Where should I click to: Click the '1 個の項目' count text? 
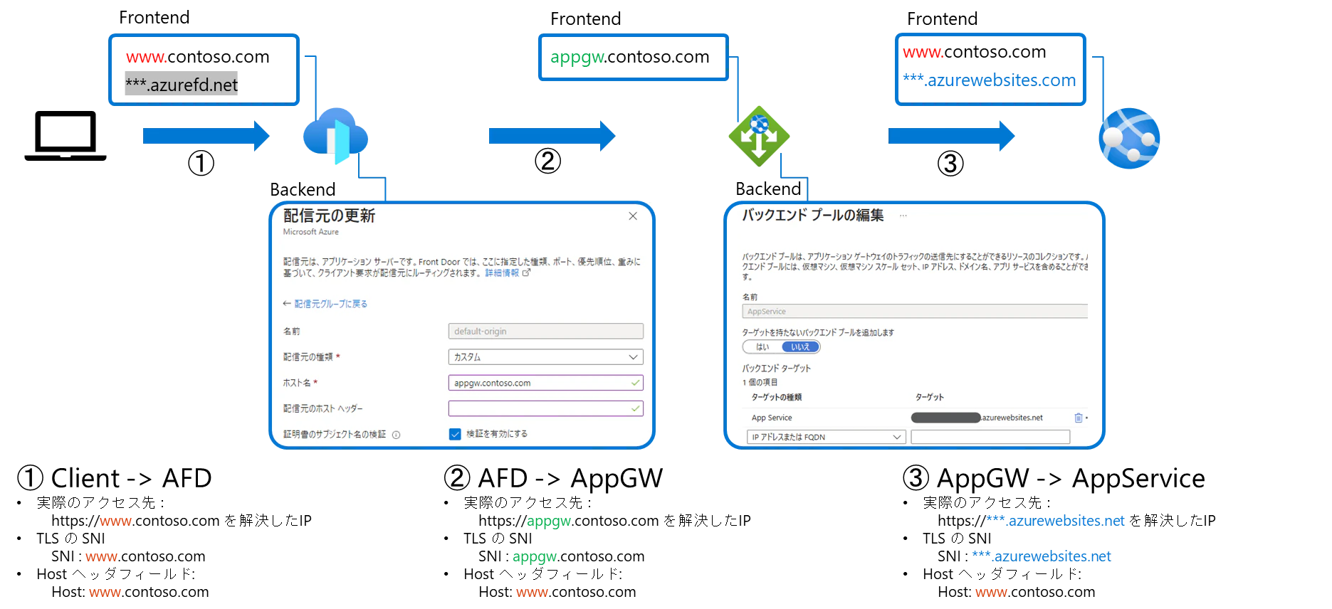(x=760, y=382)
